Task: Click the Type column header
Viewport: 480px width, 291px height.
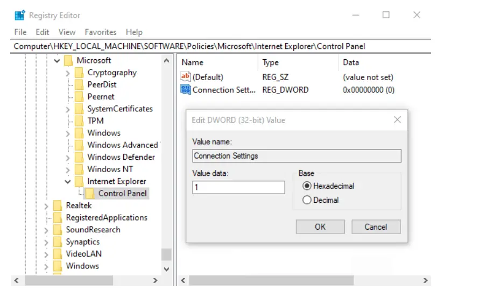Action: pos(298,62)
